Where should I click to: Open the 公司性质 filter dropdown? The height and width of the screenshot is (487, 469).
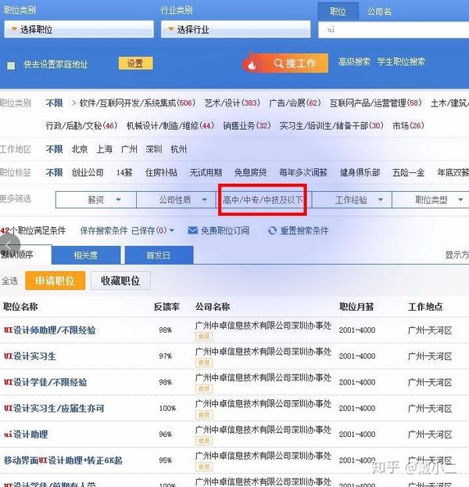click(176, 200)
